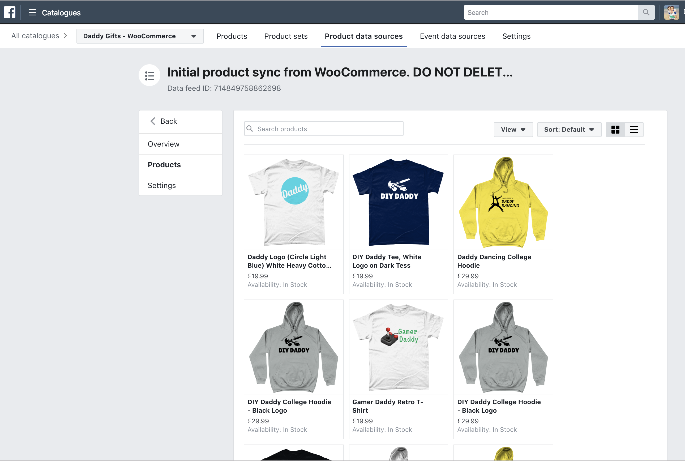
Task: Click Daddy Logo (Circle Light Blue) title
Action: (x=289, y=261)
